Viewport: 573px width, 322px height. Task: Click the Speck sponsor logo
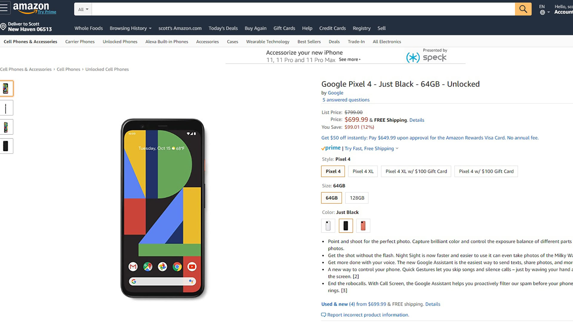[x=426, y=57]
